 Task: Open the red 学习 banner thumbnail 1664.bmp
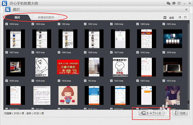[x=68, y=67]
